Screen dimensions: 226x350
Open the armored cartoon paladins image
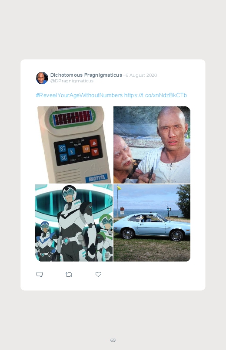[74, 223]
